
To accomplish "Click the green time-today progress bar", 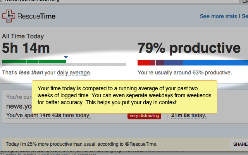I will [x=33, y=62].
